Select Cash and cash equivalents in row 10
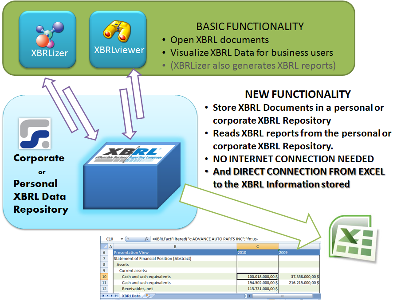 (175, 277)
